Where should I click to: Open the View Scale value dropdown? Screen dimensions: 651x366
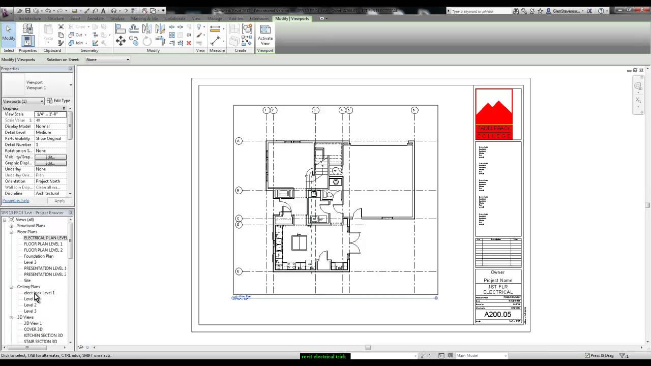tap(50, 114)
